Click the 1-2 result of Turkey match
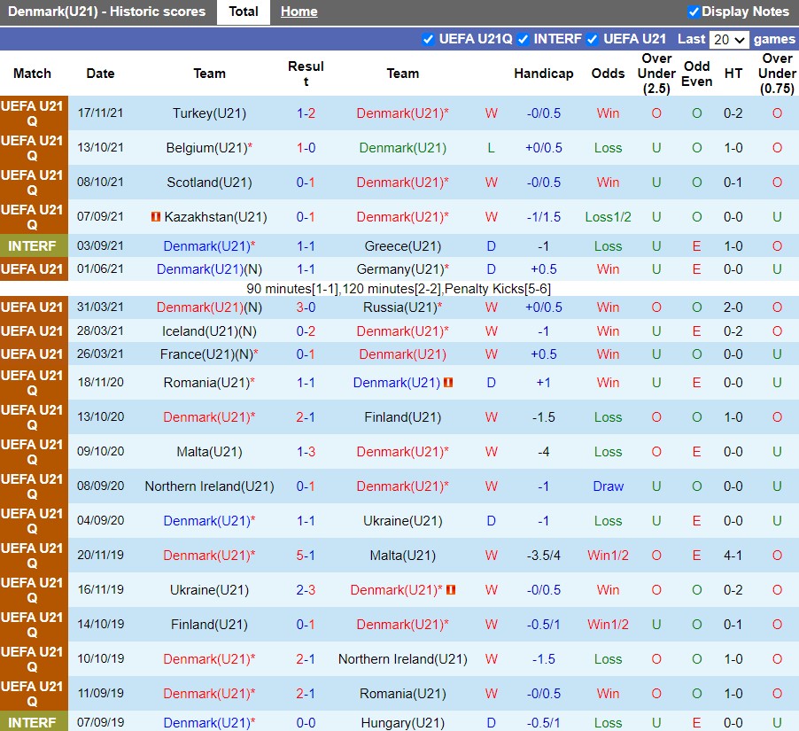Screen dimensions: 799x731 [x=306, y=113]
